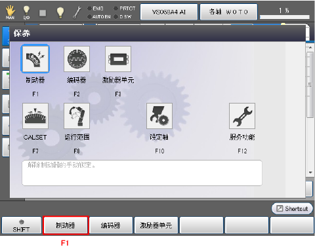315x247 pixels.
Task: Click the D SW status indicator
Action: coord(123,16)
